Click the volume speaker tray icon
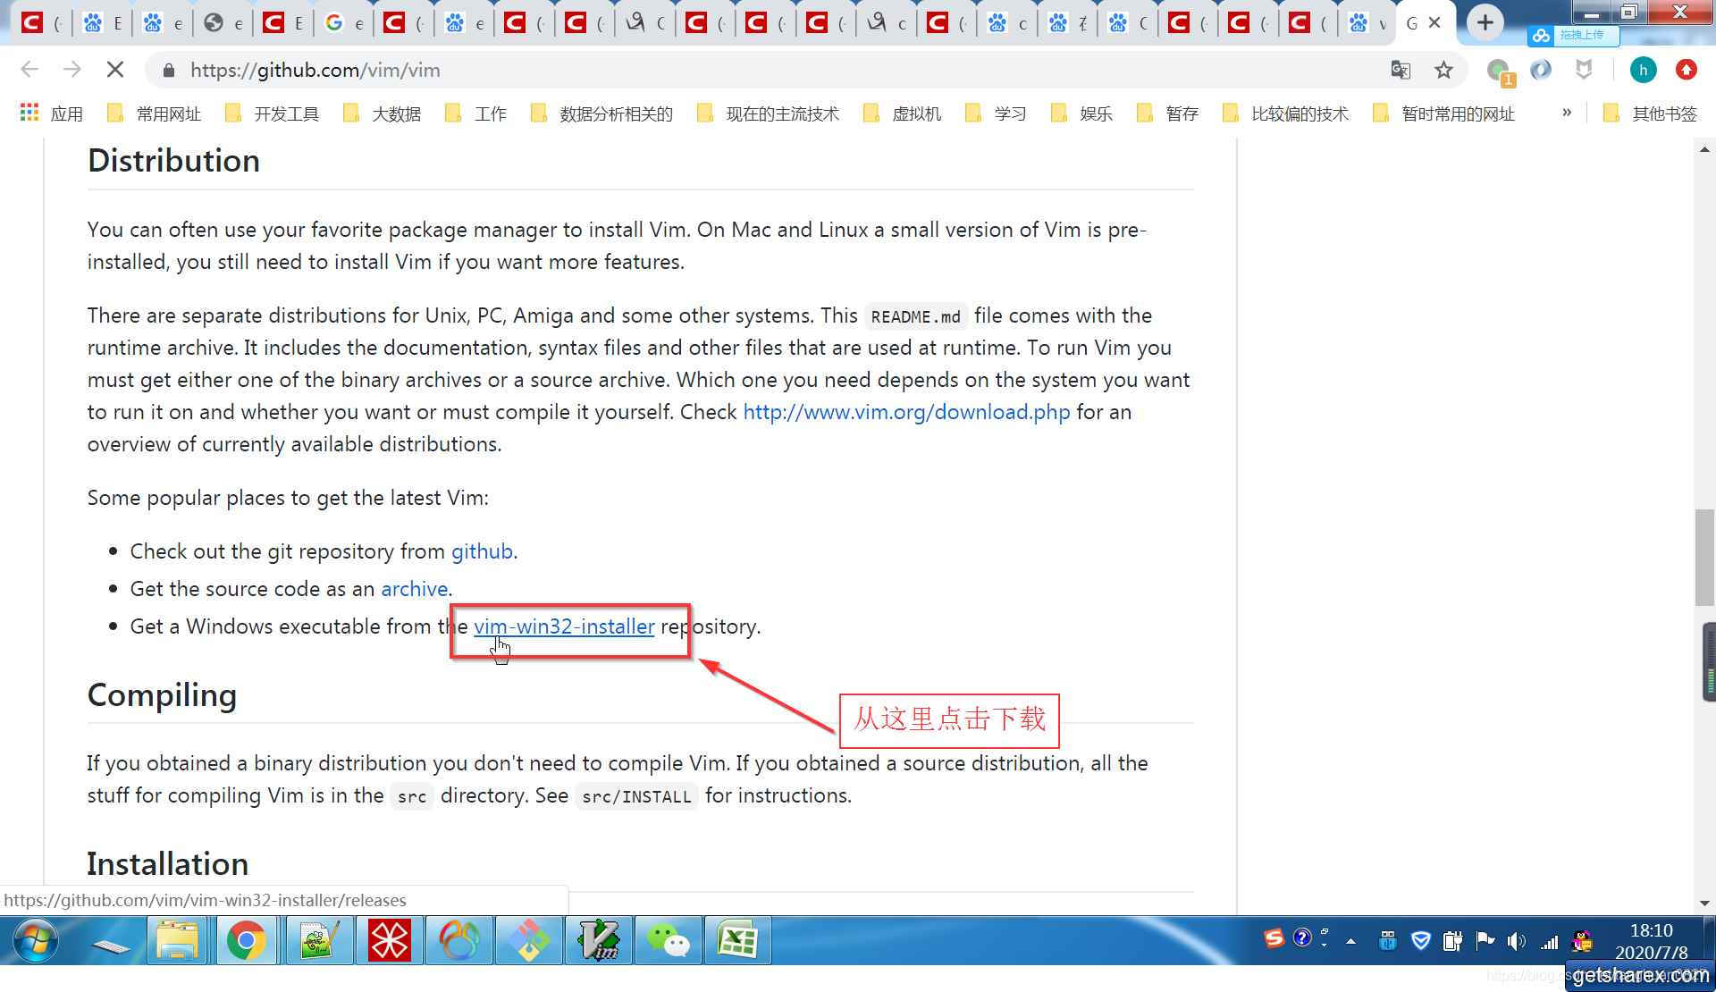The height and width of the screenshot is (992, 1716). tap(1516, 940)
